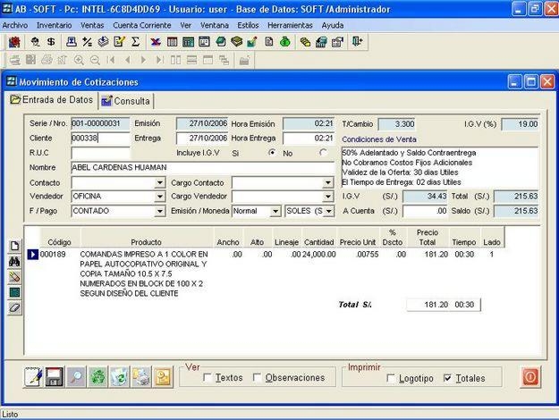Select Si for Incluye I.G.V
The height and width of the screenshot is (420, 559).
[x=272, y=153]
